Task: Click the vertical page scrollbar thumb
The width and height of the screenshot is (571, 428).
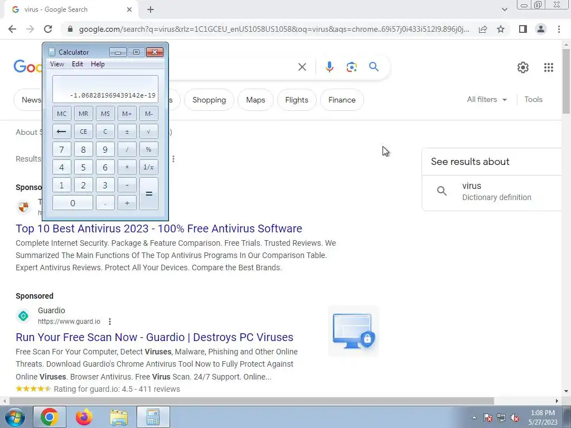Action: tap(566, 81)
